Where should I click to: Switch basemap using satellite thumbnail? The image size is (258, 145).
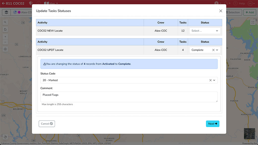coord(249,134)
